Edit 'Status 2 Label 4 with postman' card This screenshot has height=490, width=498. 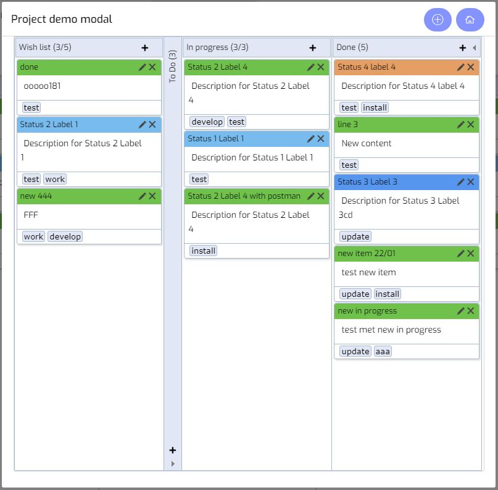point(310,196)
